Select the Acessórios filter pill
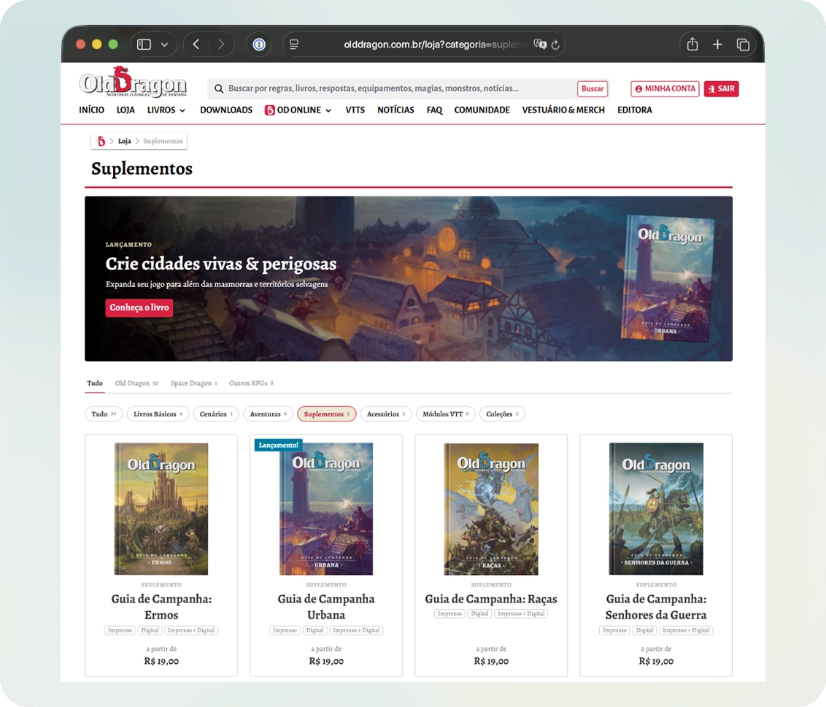 click(386, 414)
